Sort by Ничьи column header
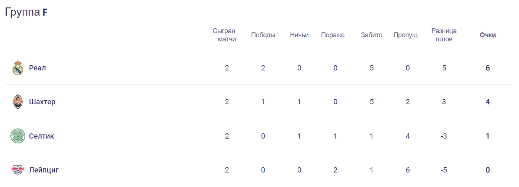519x187 pixels. click(x=299, y=35)
